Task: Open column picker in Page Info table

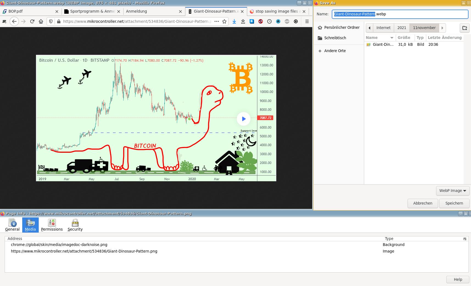Action: (x=465, y=239)
